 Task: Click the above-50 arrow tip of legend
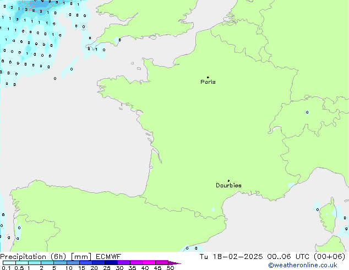pyautogui.click(x=174, y=263)
